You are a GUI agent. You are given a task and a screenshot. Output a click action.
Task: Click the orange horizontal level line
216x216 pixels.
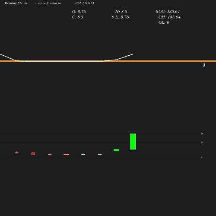coord(108,61)
